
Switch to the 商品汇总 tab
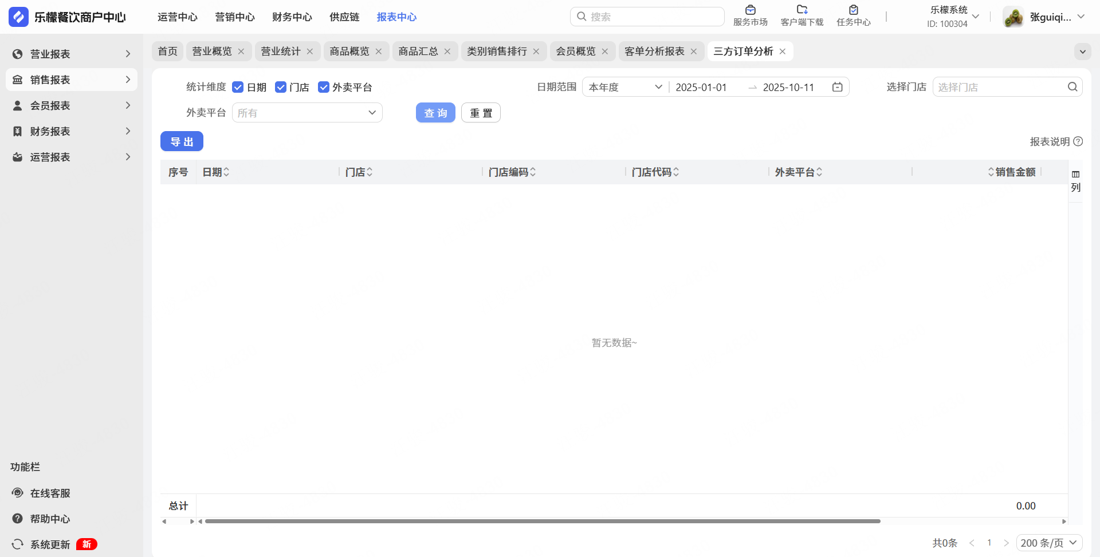pyautogui.click(x=418, y=52)
